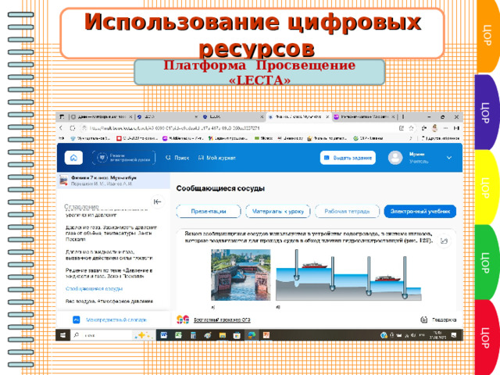The width and height of the screenshot is (500, 375).
Task: Click the purple ЦОР side tab
Action: [486, 112]
